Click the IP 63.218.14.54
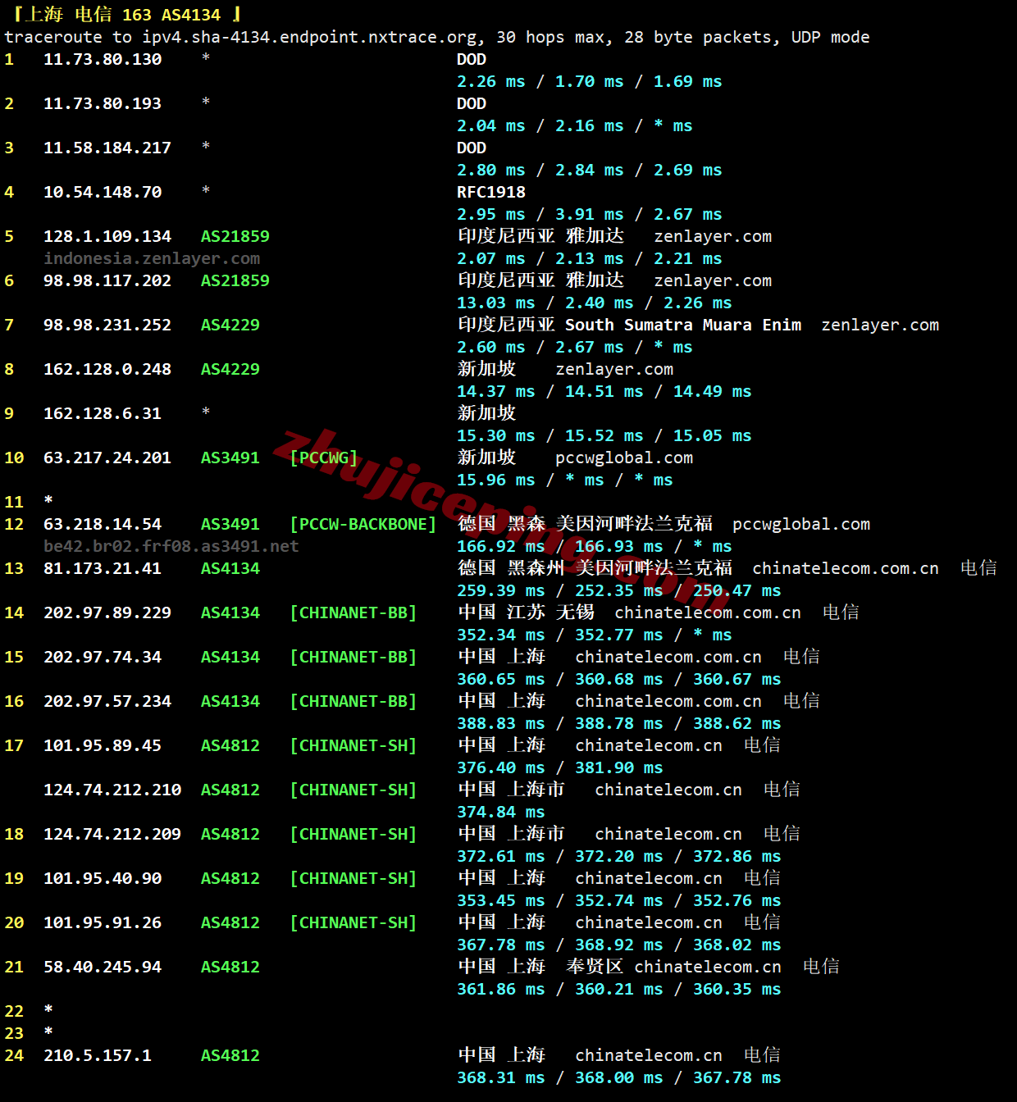This screenshot has width=1017, height=1102. pos(103,524)
